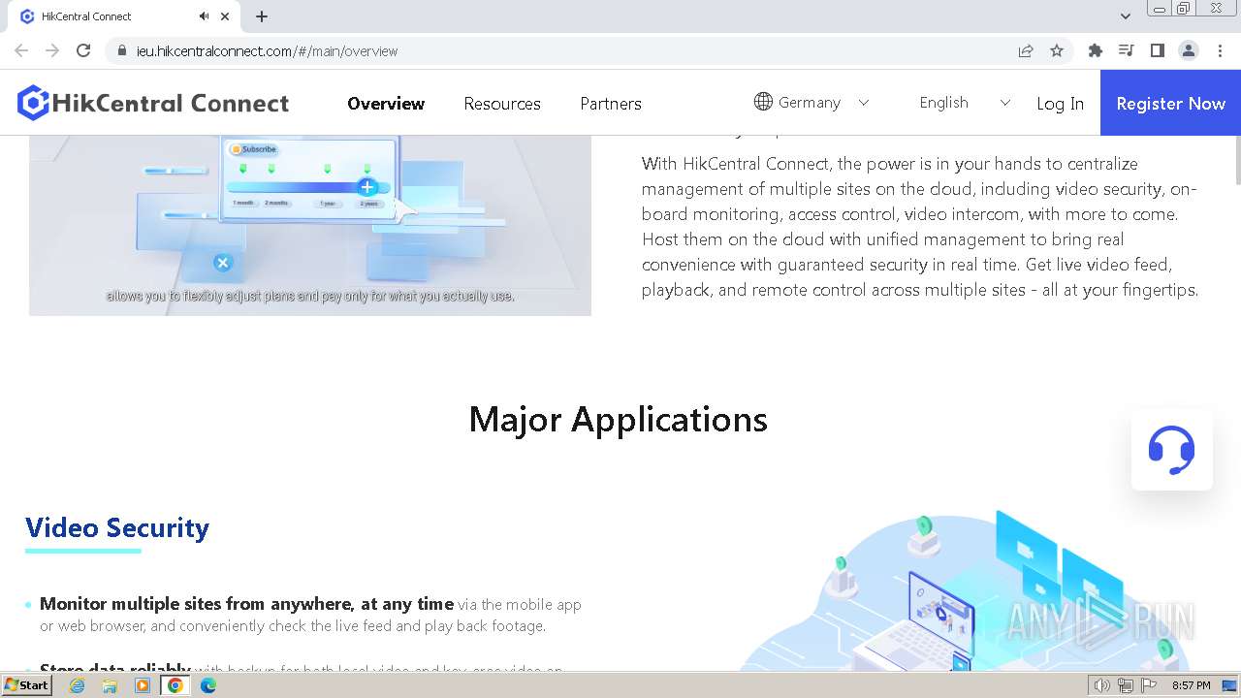The width and height of the screenshot is (1241, 698).
Task: Bookmark this page with the star
Action: point(1057,50)
